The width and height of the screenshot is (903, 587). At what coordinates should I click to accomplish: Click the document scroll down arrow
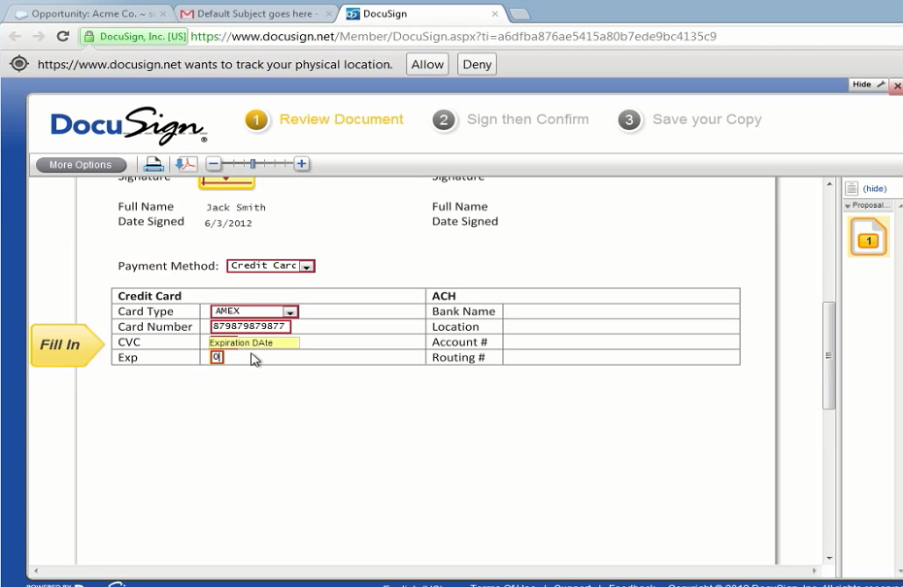[829, 558]
